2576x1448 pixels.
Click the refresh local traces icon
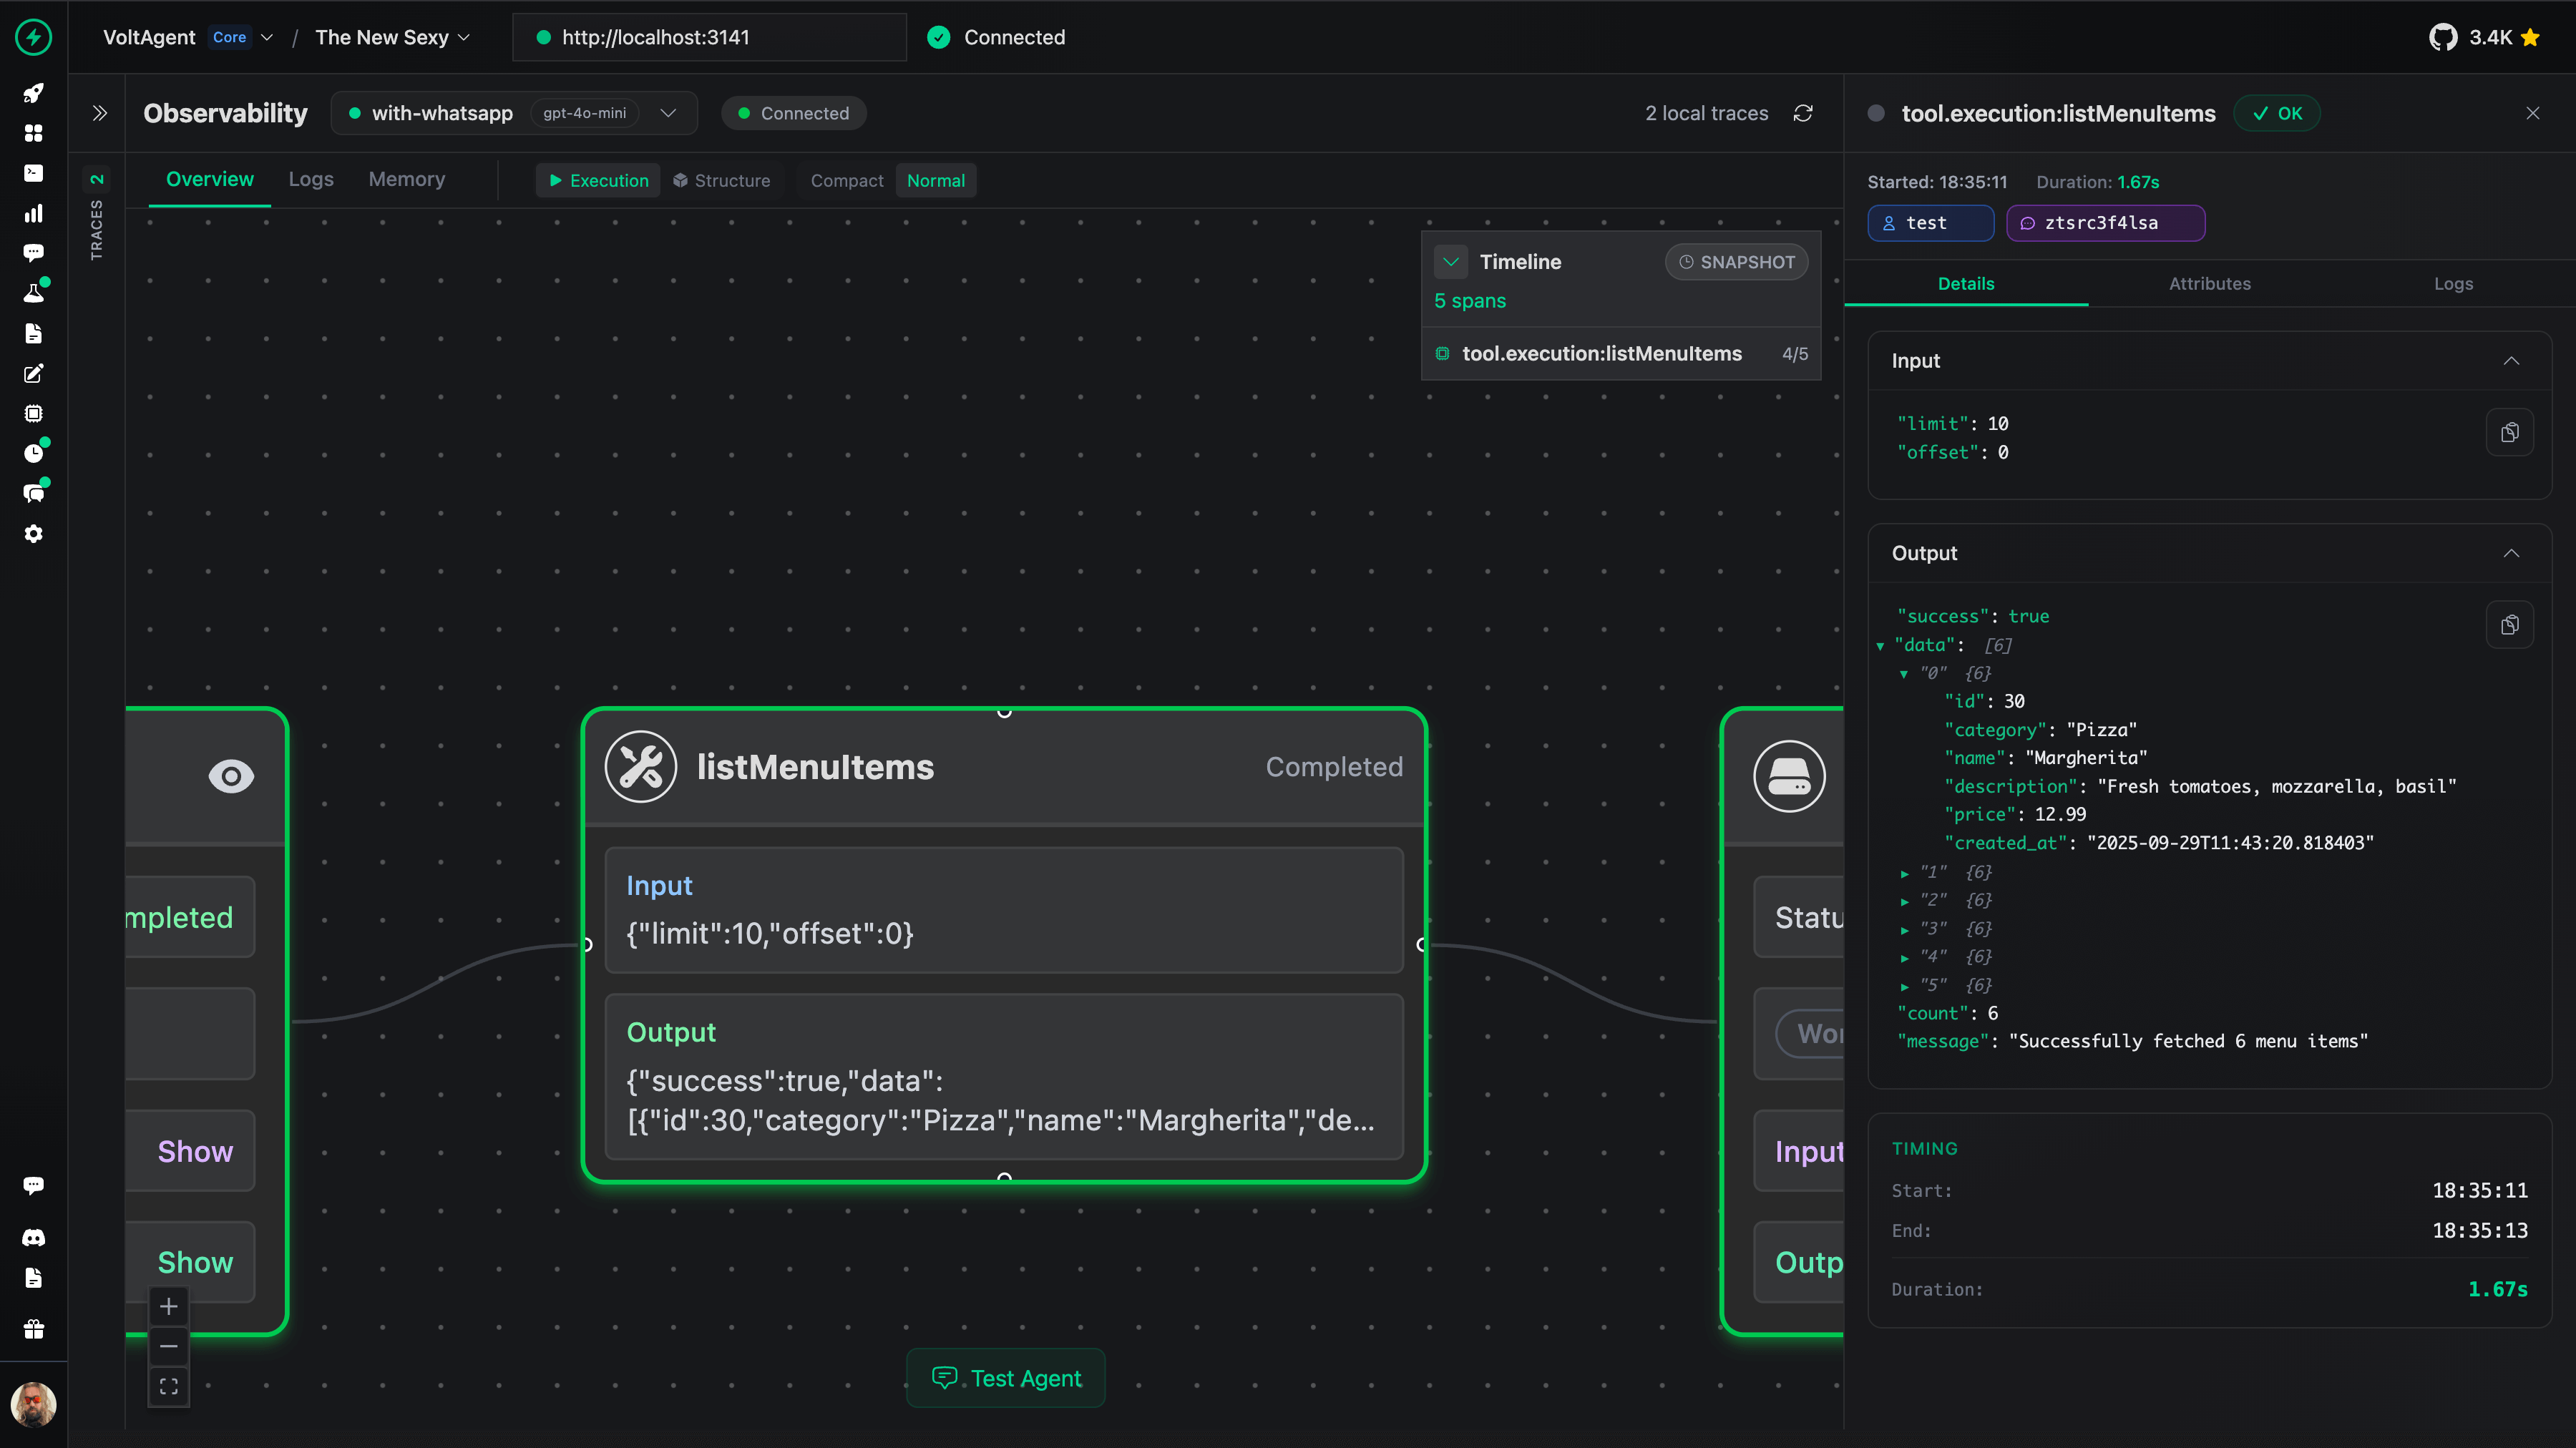pos(1803,113)
